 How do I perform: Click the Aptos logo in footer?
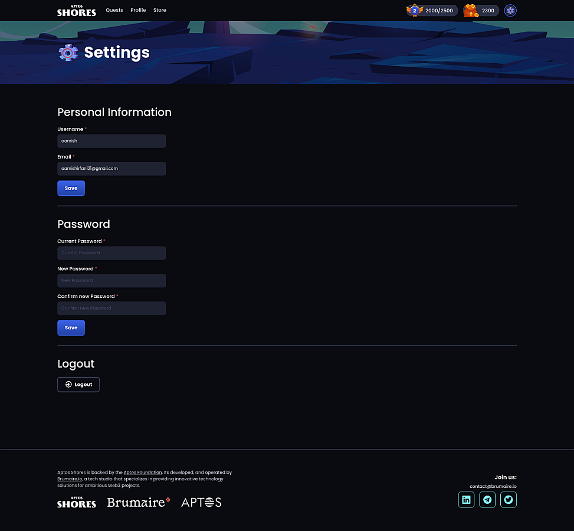(x=201, y=503)
